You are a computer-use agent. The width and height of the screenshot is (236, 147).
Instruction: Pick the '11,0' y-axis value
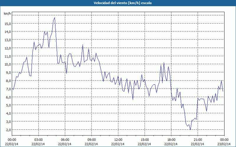tap(8, 56)
